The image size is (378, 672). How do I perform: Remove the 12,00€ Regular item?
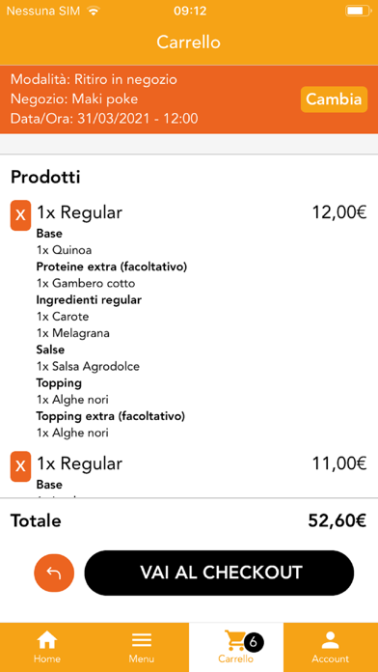pyautogui.click(x=20, y=215)
